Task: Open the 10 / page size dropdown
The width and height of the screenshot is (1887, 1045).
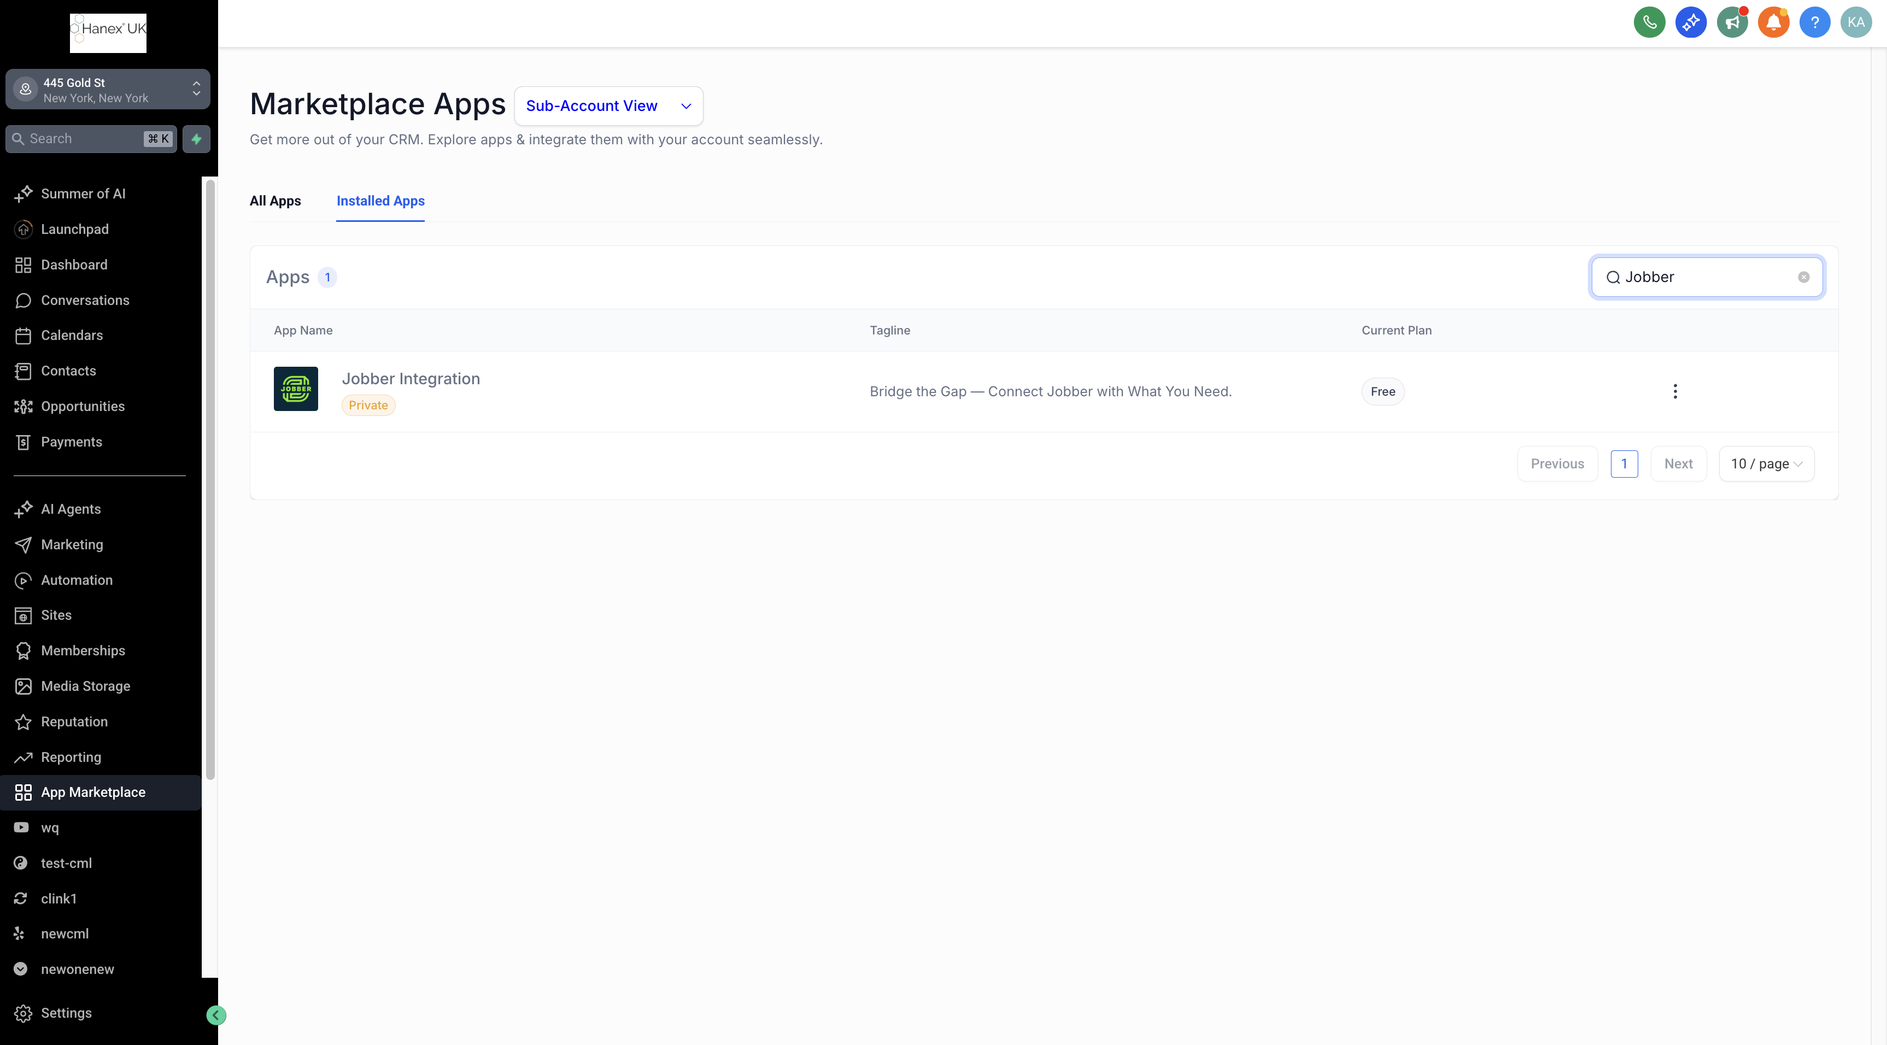Action: [1766, 463]
